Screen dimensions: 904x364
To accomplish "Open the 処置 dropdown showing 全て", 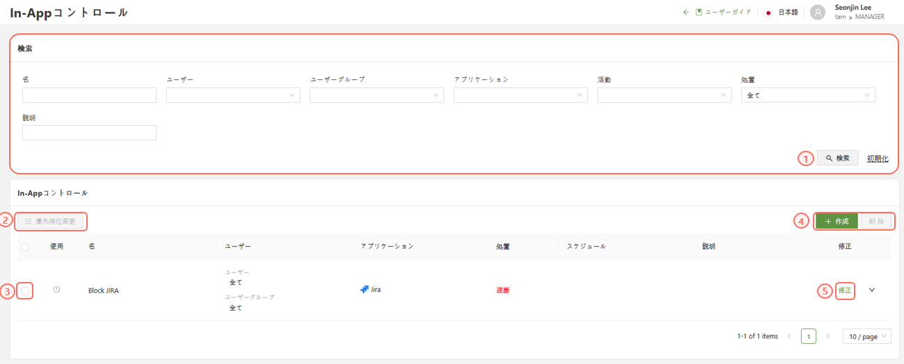I will click(807, 95).
